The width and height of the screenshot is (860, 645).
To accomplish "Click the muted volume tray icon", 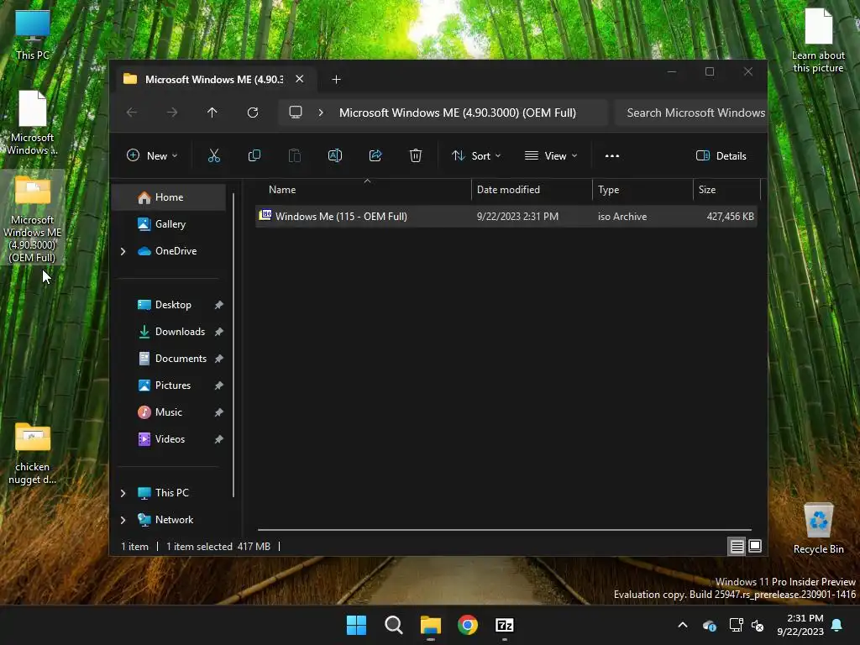I will [758, 625].
